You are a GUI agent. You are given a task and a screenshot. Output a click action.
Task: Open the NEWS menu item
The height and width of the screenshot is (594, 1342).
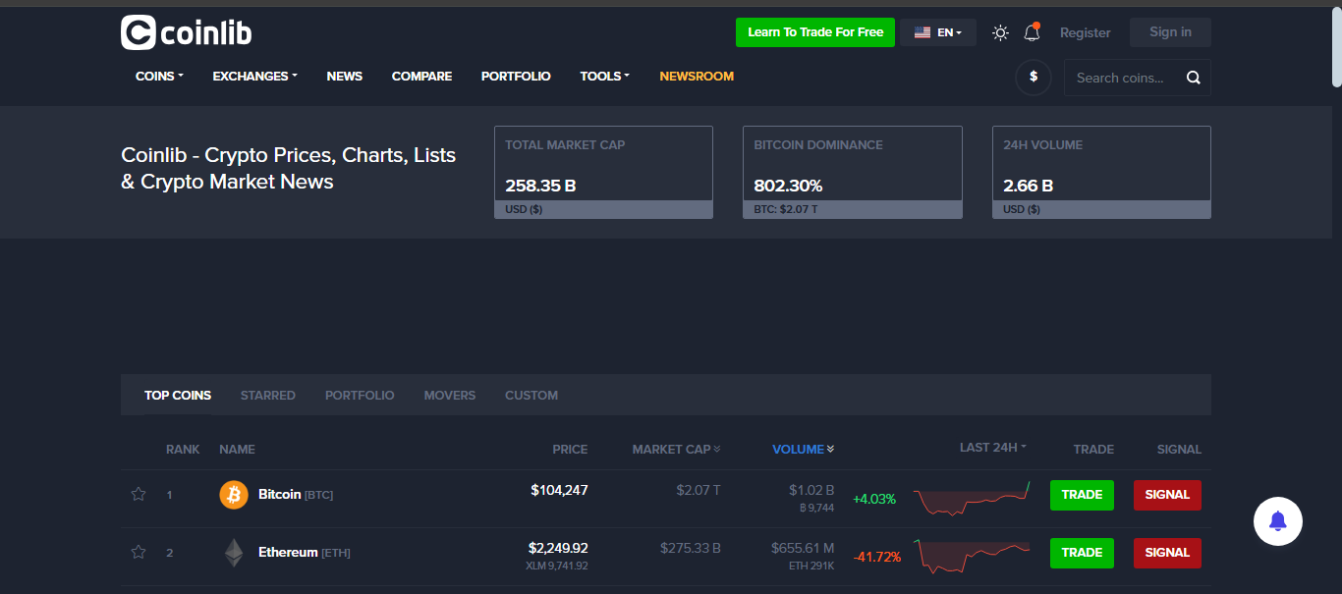(x=345, y=76)
